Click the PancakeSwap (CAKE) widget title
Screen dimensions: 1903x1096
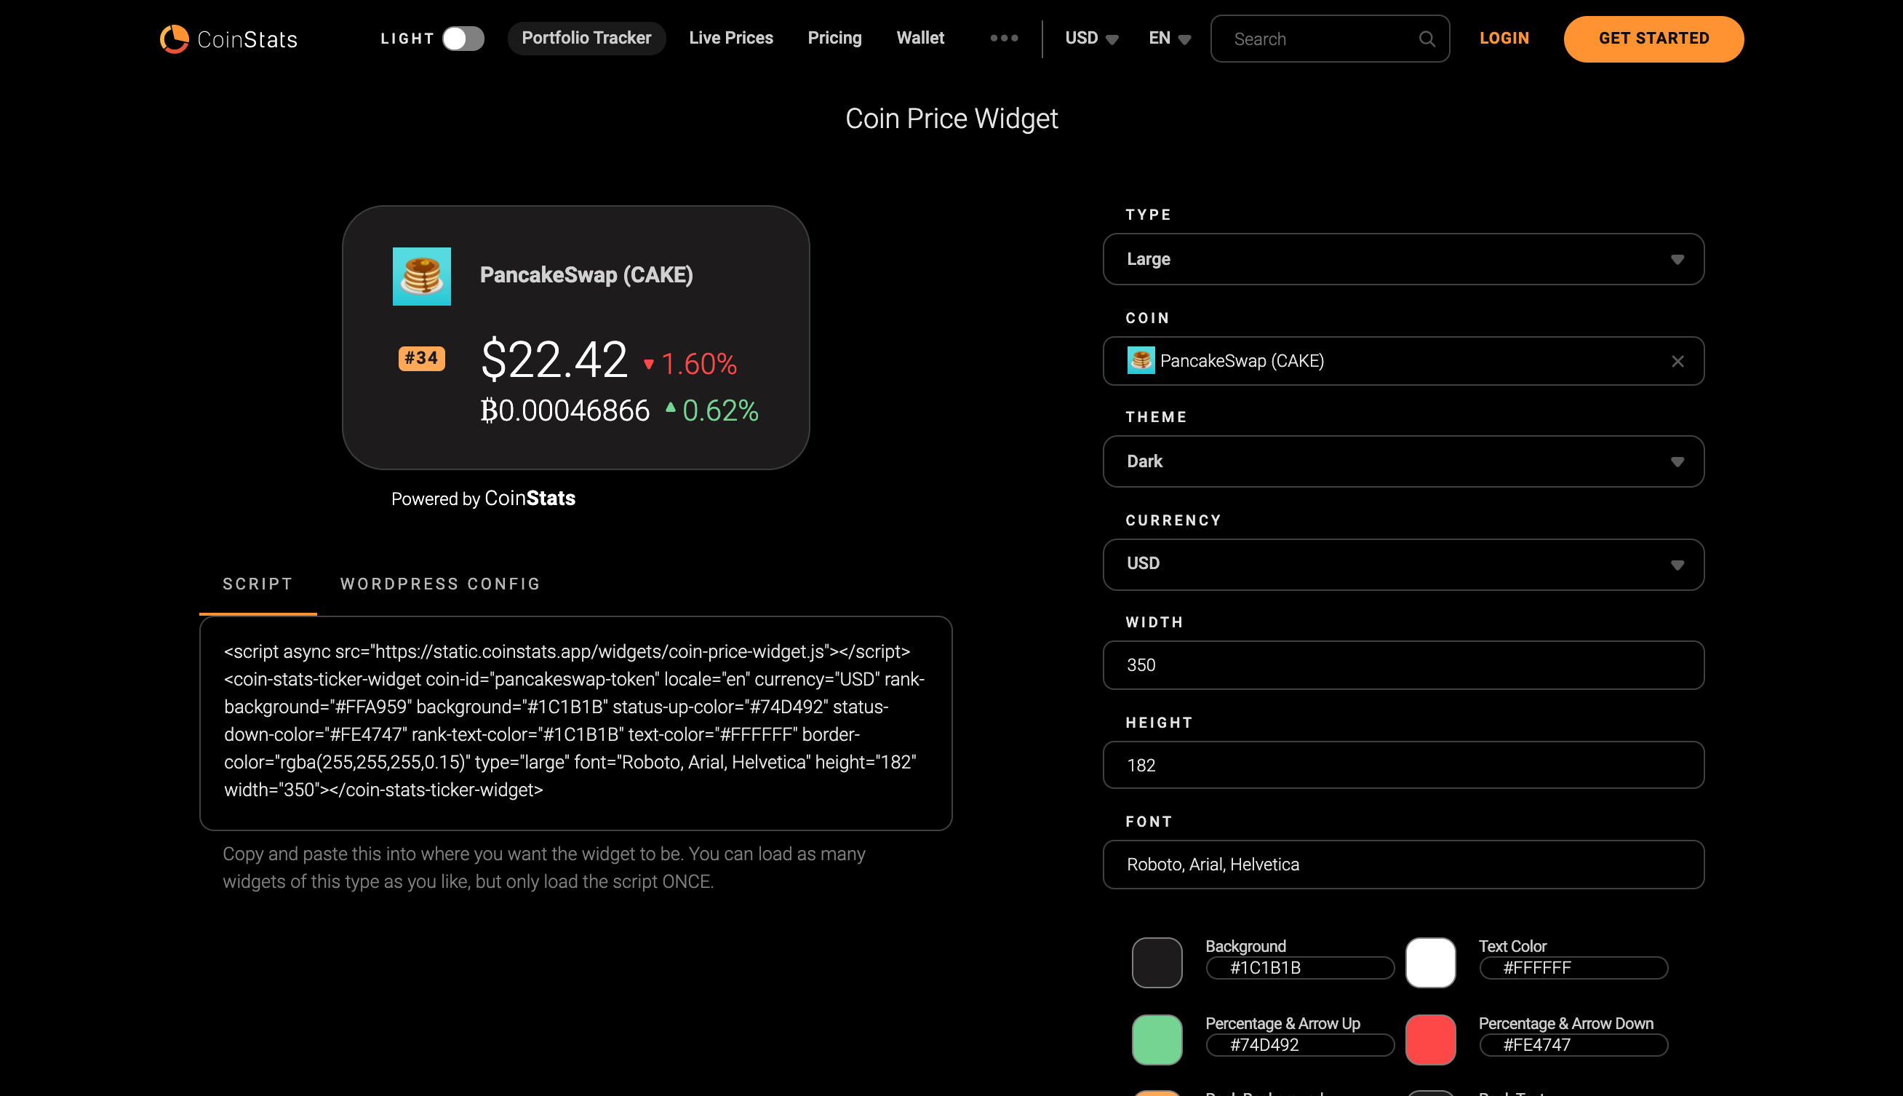(586, 275)
